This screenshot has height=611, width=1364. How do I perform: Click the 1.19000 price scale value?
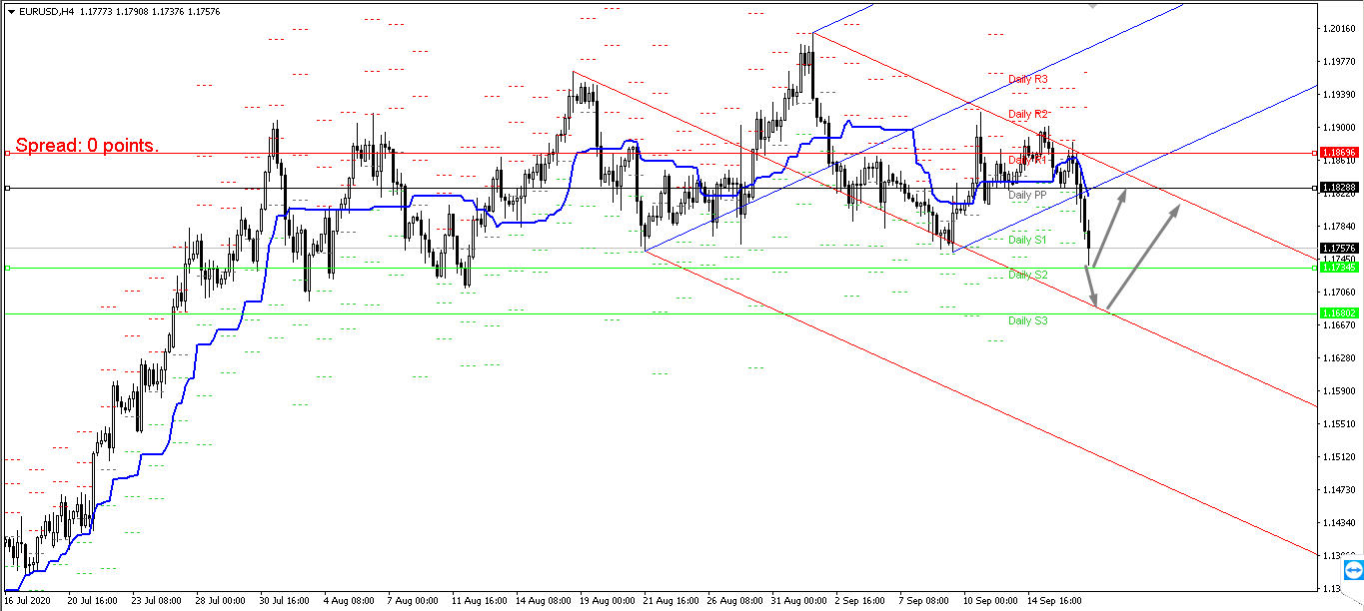click(x=1338, y=128)
